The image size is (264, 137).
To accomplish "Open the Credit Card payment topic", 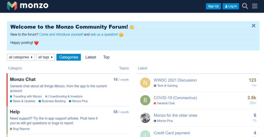I will (172, 133).
